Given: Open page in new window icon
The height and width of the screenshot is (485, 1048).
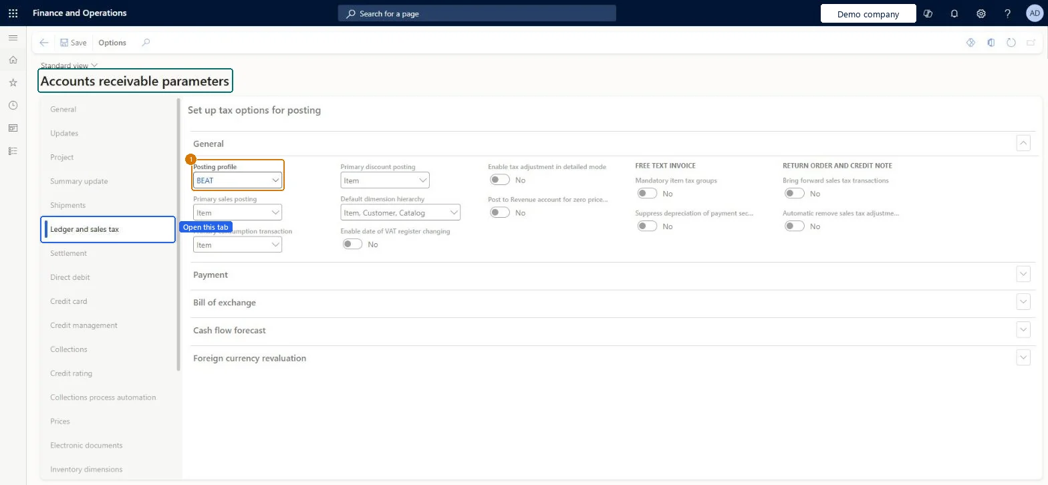Looking at the screenshot, I should [x=1031, y=43].
